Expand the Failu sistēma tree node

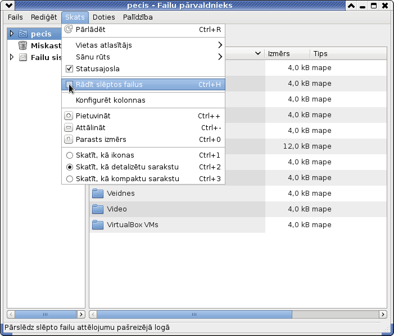[12, 57]
